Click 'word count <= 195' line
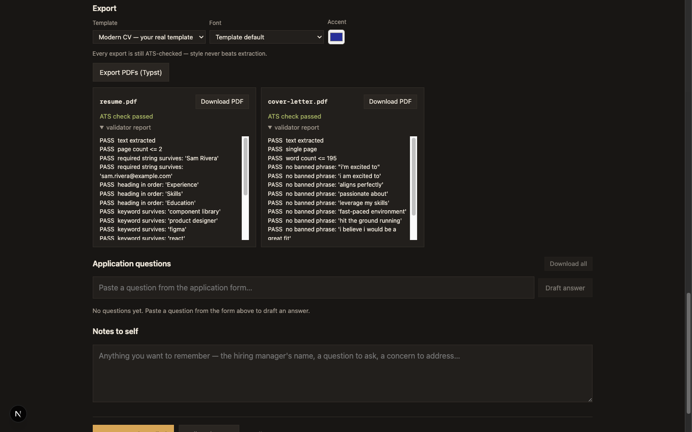Image resolution: width=692 pixels, height=432 pixels. tap(302, 158)
